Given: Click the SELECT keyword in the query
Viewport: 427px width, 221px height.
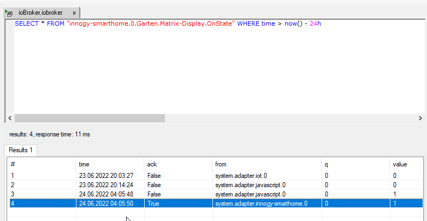Looking at the screenshot, I should click(27, 23).
